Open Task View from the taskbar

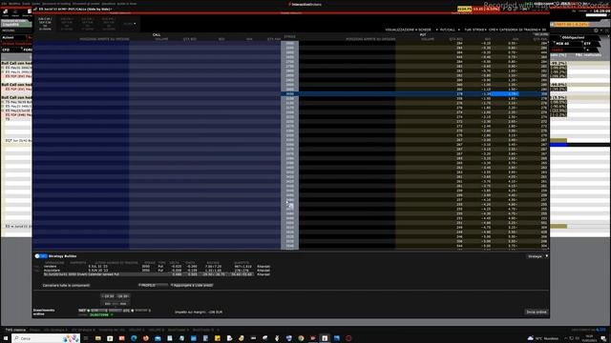86,338
